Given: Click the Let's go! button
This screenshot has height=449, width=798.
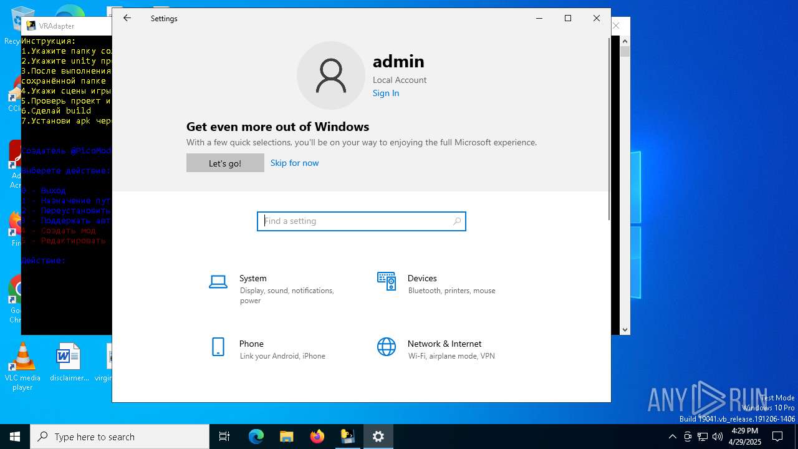Looking at the screenshot, I should click(x=225, y=163).
